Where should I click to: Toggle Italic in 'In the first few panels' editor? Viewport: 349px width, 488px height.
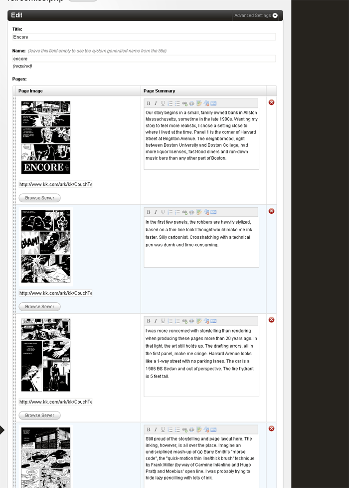[156, 212]
